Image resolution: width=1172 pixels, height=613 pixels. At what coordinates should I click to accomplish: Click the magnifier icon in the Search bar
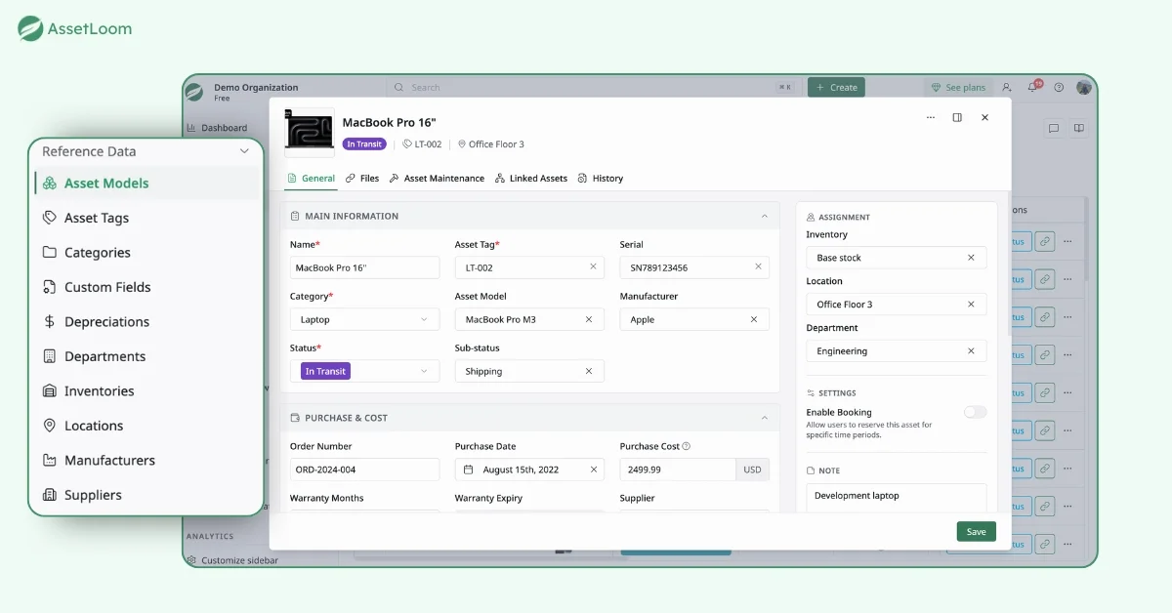398,87
